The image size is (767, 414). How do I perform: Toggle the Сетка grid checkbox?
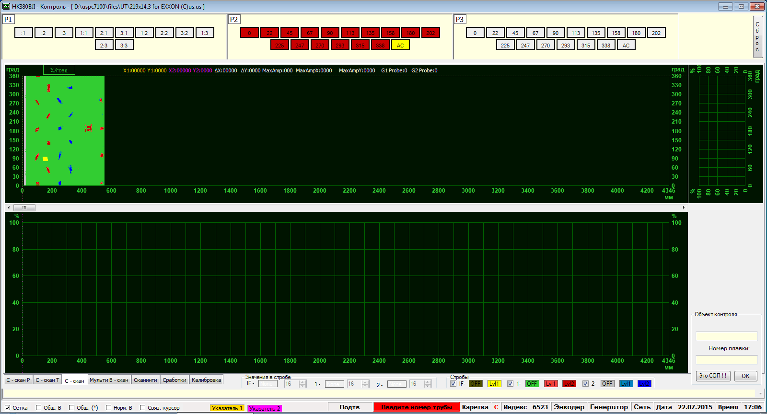[x=8, y=408]
